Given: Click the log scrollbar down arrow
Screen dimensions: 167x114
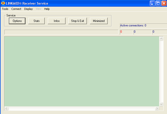Looking at the screenshot, I should [161, 104].
